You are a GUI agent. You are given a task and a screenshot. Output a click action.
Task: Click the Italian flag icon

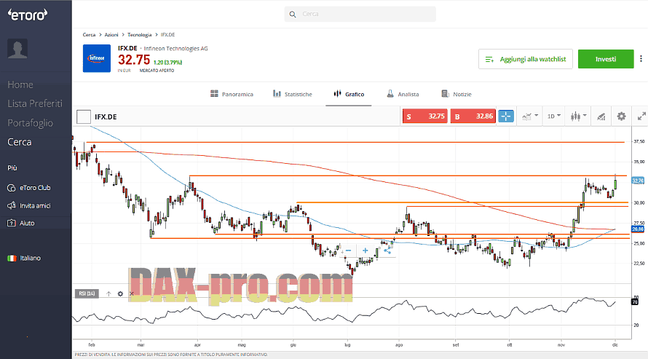[x=12, y=259]
